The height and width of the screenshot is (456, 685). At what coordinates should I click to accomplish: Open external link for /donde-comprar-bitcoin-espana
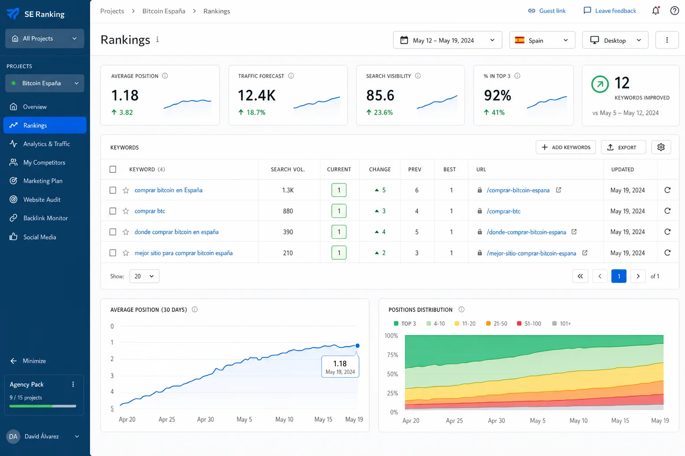pyautogui.click(x=574, y=232)
